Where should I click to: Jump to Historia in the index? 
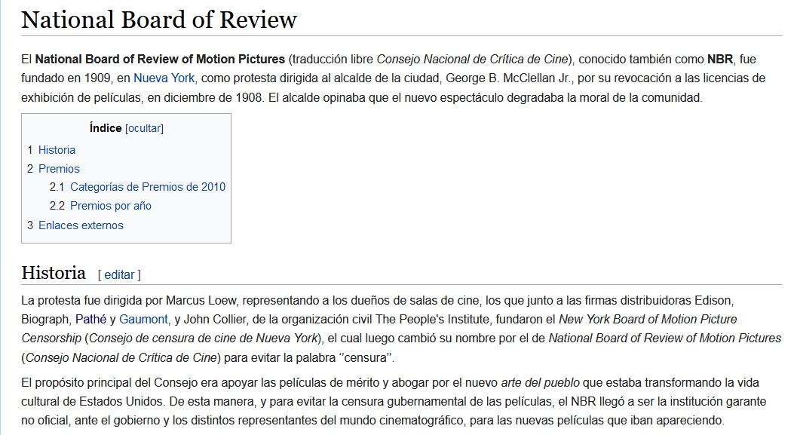[x=57, y=150]
